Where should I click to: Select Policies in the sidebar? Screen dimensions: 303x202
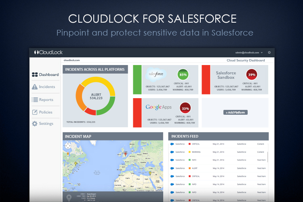coord(42,112)
